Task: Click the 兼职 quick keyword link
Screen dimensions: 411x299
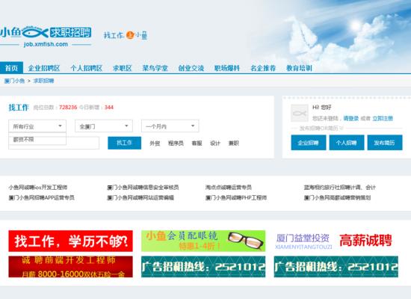Action: 234,144
